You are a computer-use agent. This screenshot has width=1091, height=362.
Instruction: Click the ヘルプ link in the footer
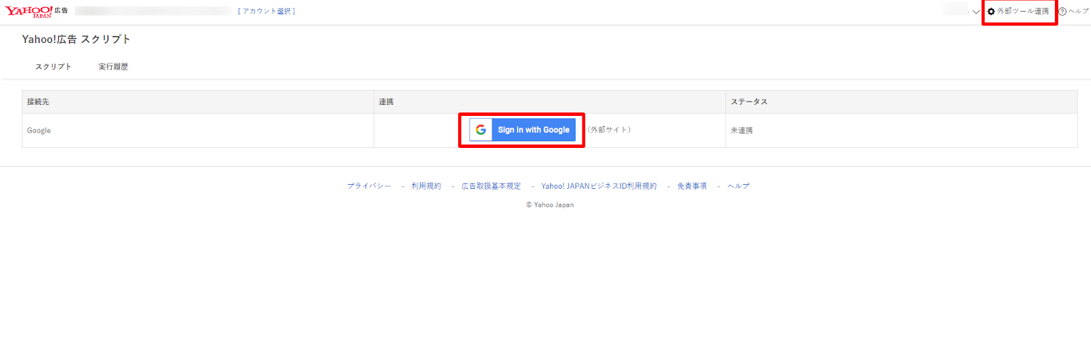tap(738, 186)
